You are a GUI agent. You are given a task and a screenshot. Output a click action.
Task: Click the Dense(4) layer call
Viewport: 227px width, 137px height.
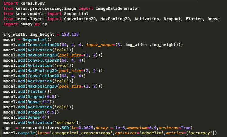pyautogui.click(x=38, y=117)
